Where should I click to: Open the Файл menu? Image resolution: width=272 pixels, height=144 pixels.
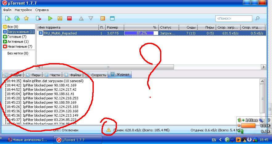pos(7,10)
